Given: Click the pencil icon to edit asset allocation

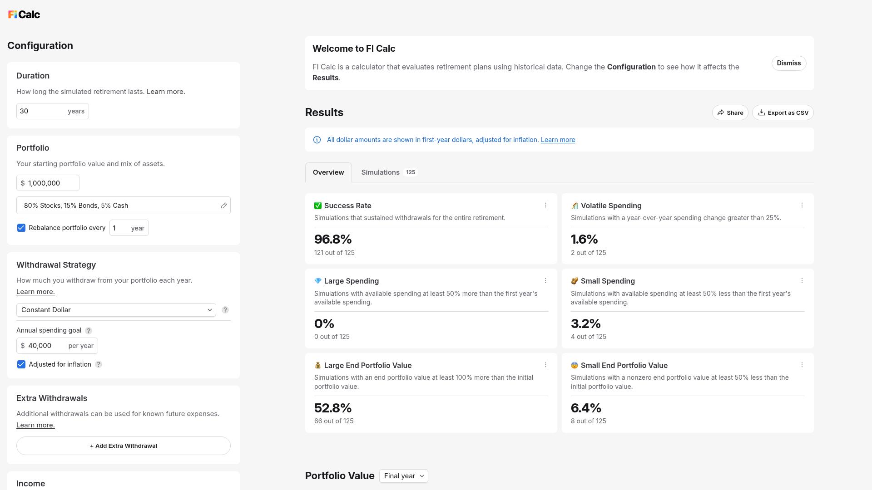Looking at the screenshot, I should pyautogui.click(x=223, y=206).
